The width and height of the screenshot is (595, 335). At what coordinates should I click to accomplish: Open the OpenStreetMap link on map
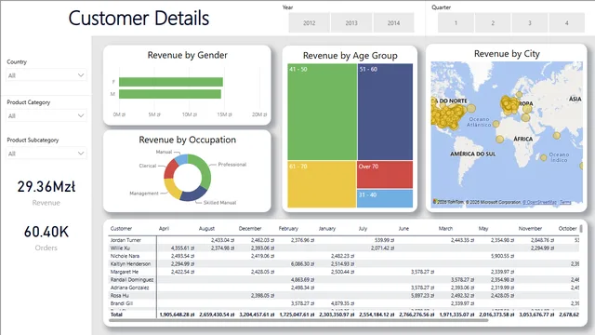[539, 202]
